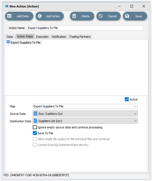Uncheck the Active checkbox
The height and width of the screenshot is (181, 152).
127,99
